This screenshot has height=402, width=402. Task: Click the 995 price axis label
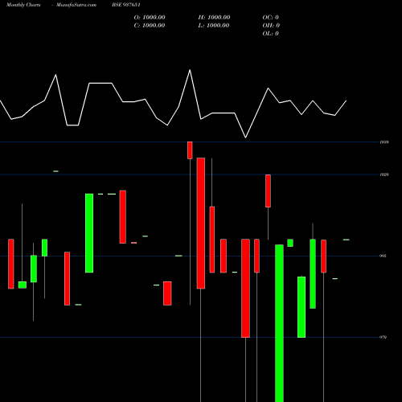click(384, 256)
